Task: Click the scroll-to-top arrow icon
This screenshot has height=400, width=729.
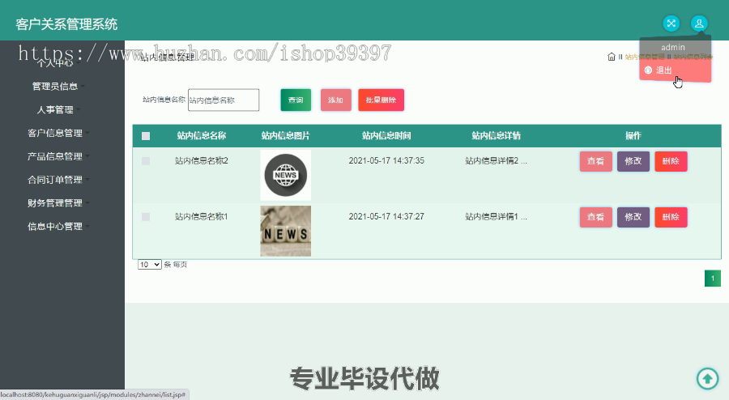Action: (x=708, y=379)
